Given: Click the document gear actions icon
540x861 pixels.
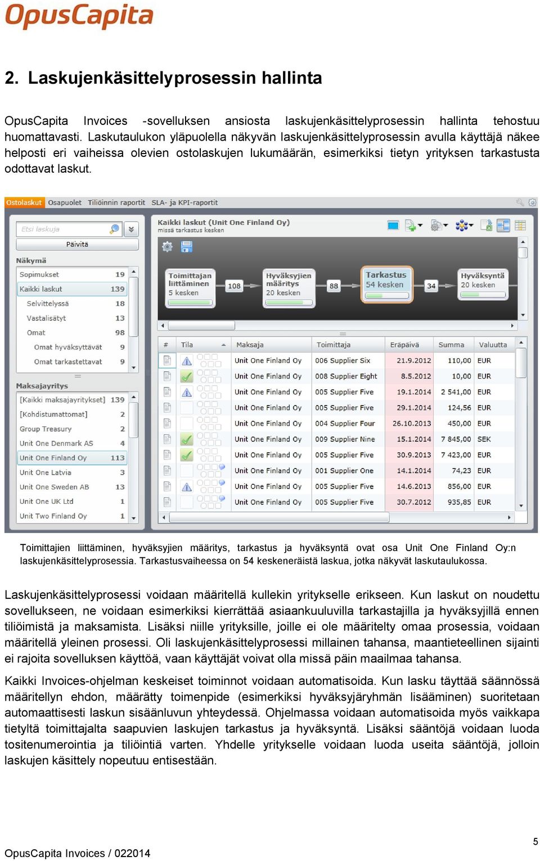Looking at the screenshot, I should (435, 226).
